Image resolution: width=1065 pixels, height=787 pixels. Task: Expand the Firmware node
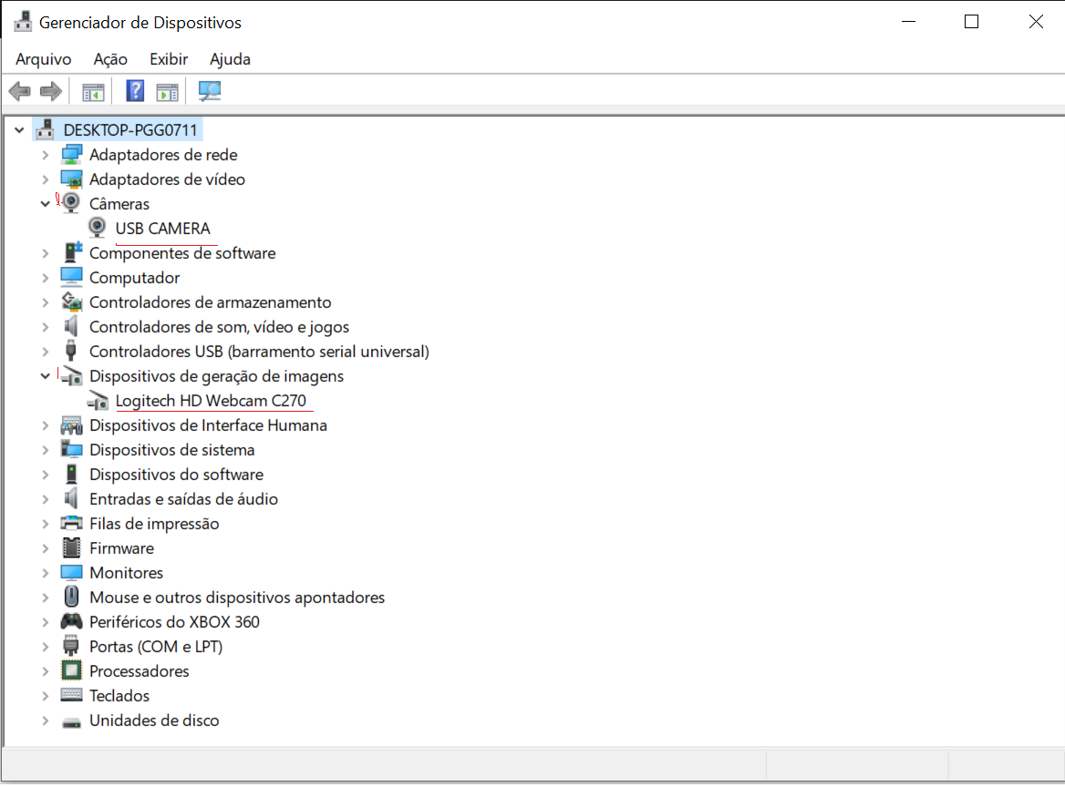coord(46,548)
